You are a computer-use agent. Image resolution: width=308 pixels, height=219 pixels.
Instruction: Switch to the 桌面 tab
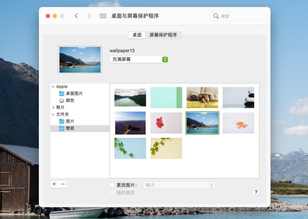(x=137, y=35)
